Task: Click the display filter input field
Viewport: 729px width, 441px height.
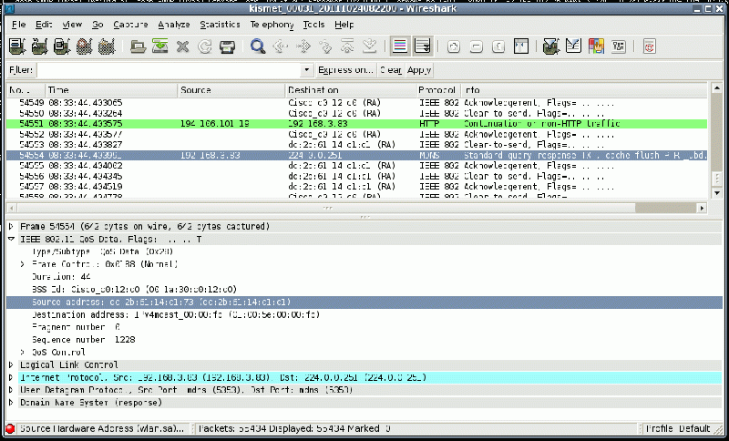Action: click(169, 70)
